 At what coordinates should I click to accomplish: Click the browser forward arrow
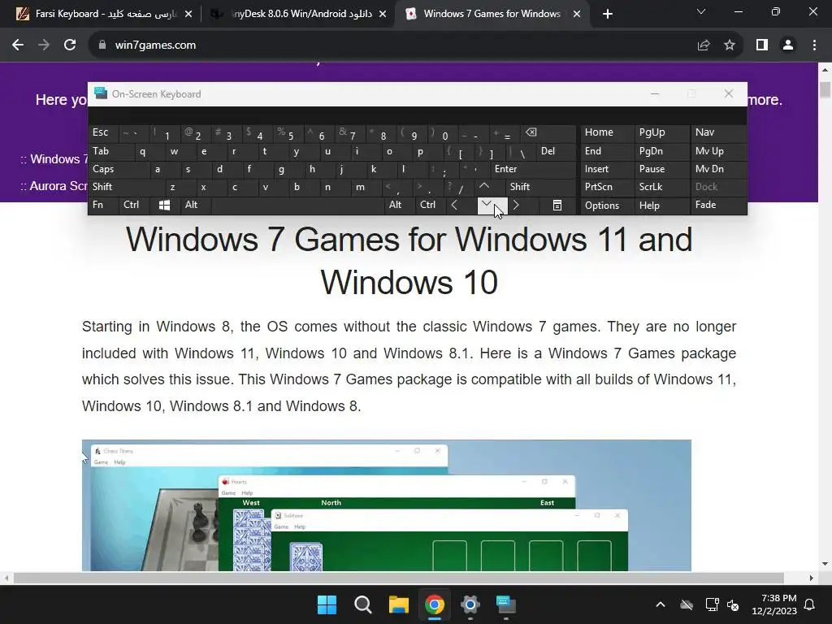point(44,45)
